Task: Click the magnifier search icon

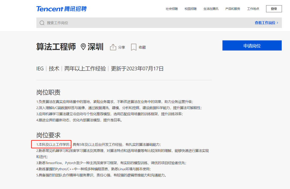Action: (x=42, y=23)
